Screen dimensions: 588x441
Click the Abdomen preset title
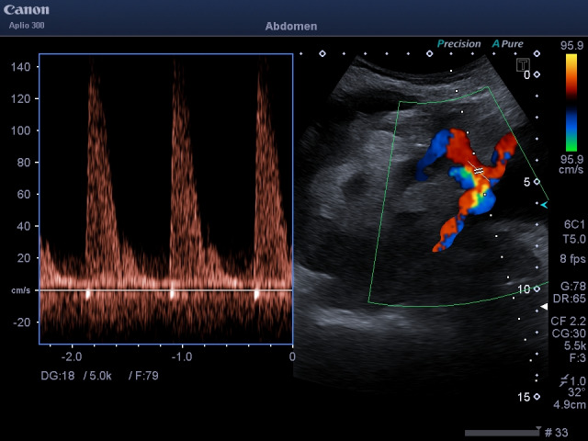(290, 27)
